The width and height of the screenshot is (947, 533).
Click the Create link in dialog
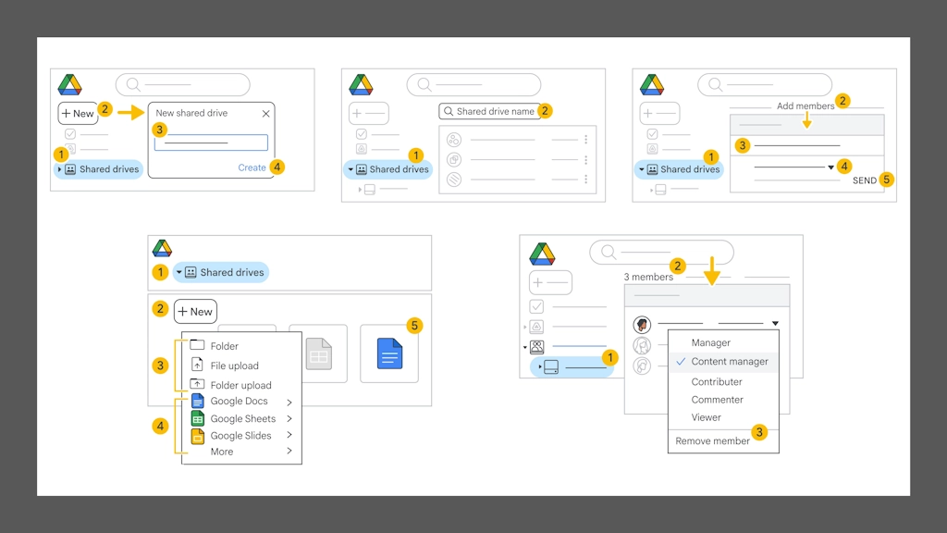pos(252,167)
